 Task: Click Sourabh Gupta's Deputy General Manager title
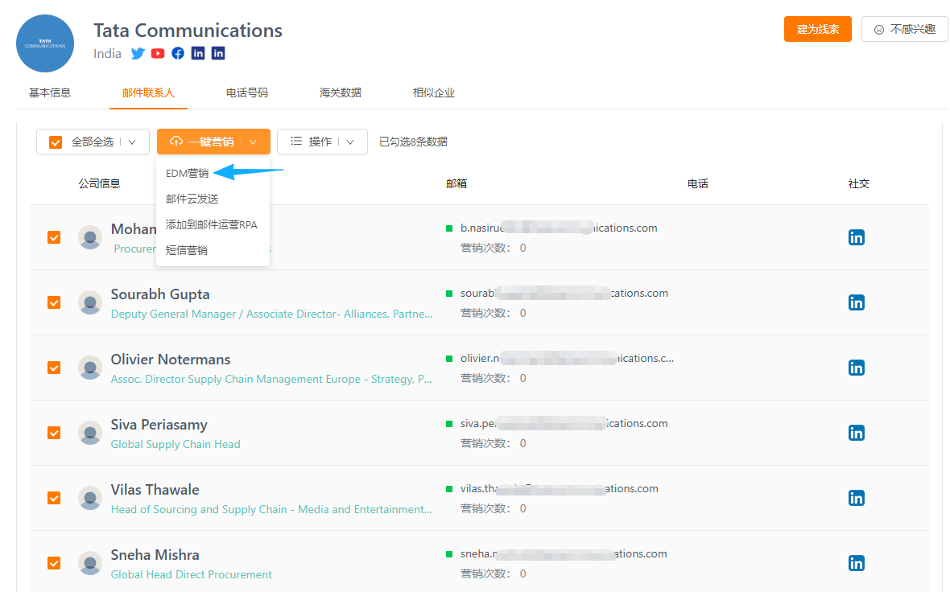[x=271, y=314]
